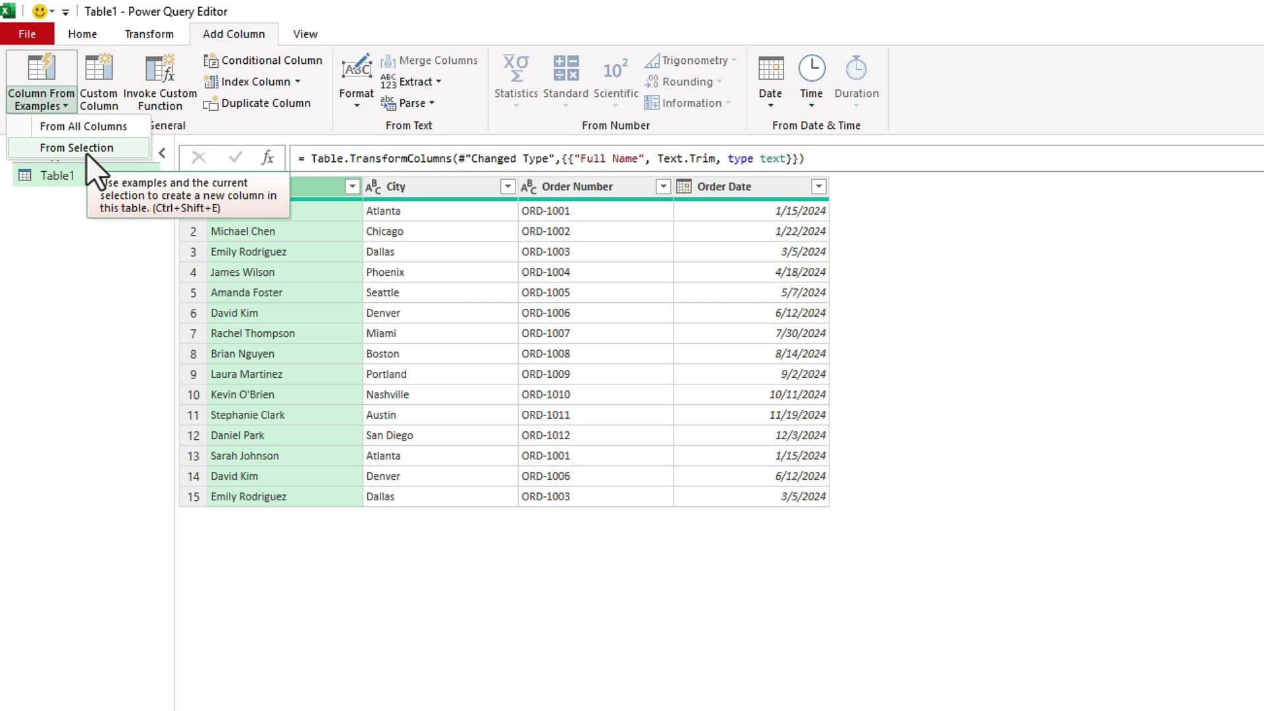1264x711 pixels.
Task: Click the Rounding tool
Action: coord(683,82)
